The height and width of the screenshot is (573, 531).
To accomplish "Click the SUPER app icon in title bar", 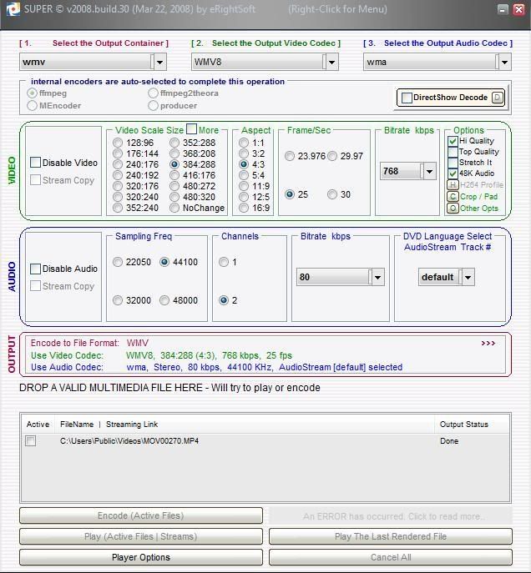I will click(x=13, y=9).
